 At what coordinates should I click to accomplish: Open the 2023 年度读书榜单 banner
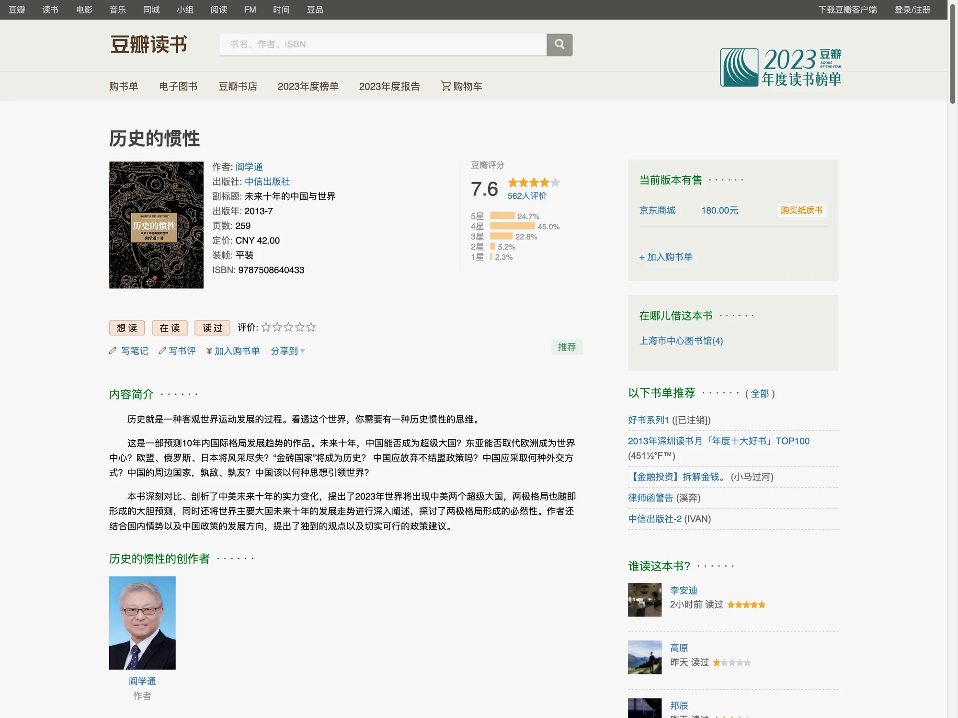click(x=780, y=67)
